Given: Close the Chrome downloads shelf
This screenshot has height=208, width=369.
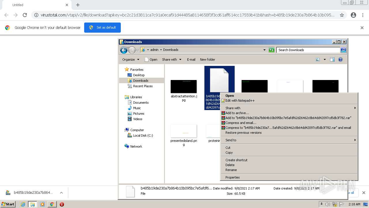Looking at the screenshot, I should coord(364,193).
